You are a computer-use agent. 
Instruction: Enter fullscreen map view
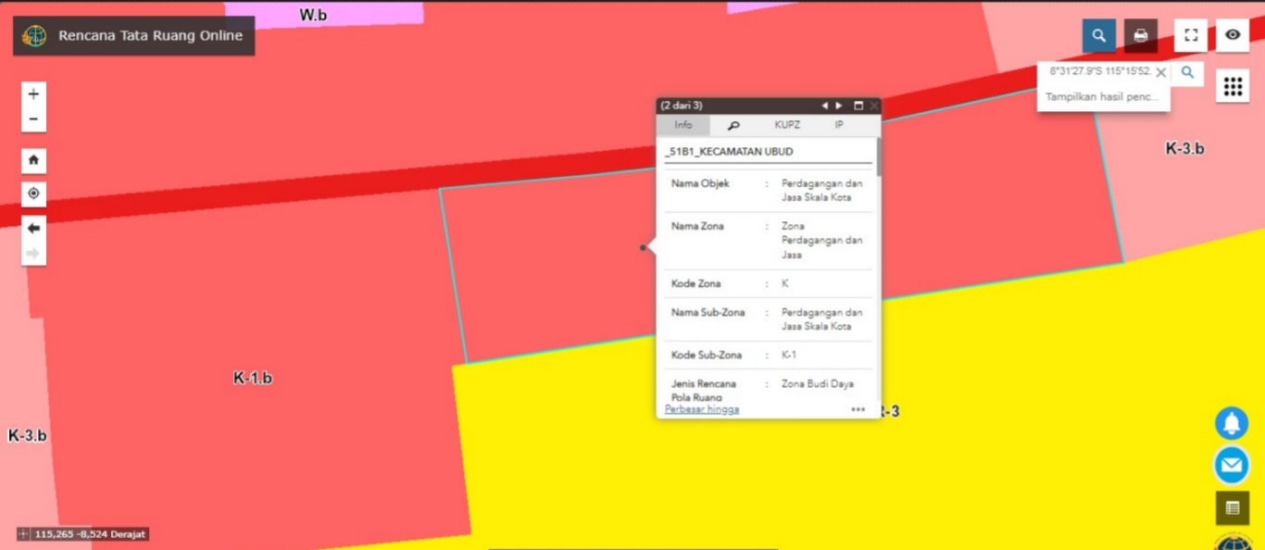click(x=1191, y=35)
